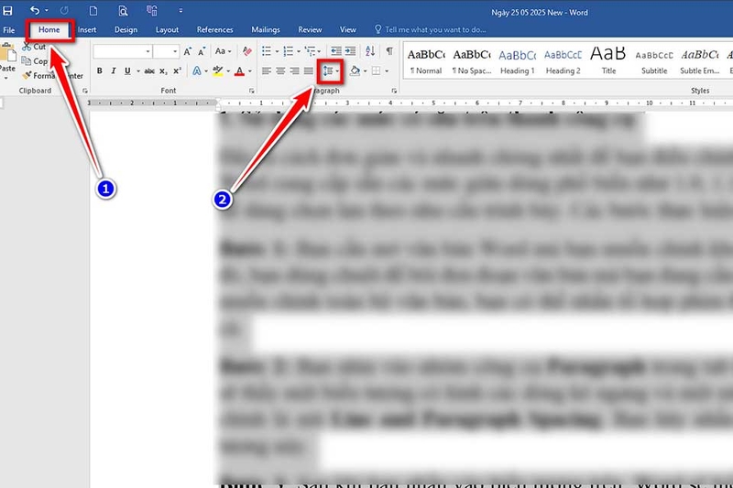Open the View tab
This screenshot has height=488, width=733.
point(348,30)
